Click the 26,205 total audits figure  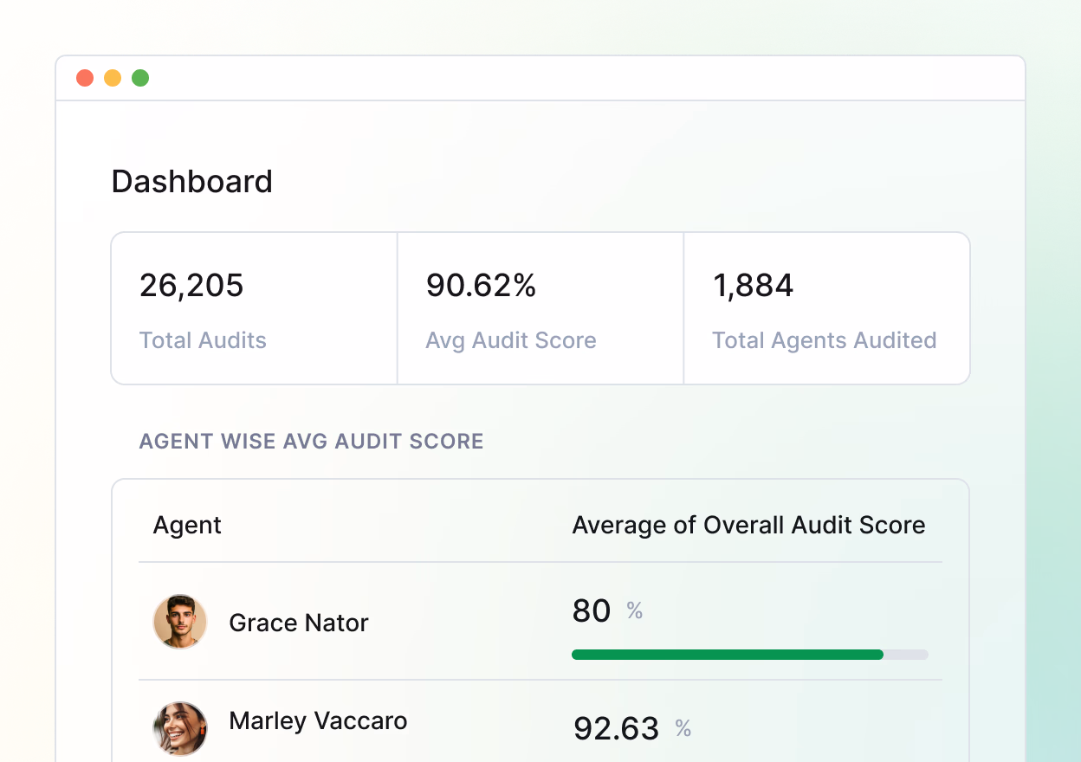click(x=191, y=285)
